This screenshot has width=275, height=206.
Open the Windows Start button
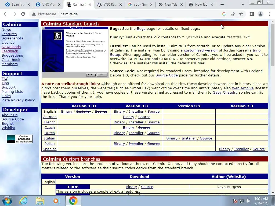click(7, 201)
